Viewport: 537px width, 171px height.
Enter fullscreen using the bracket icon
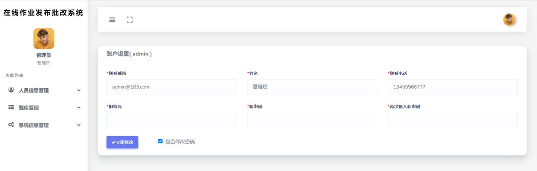[130, 19]
